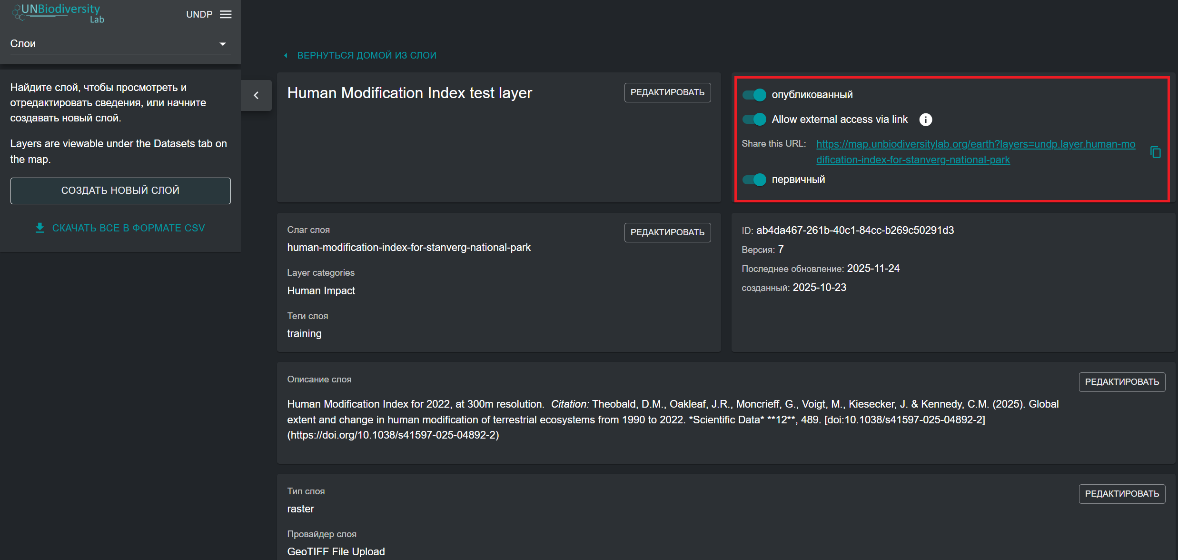Copy the share URL with clipboard icon
The width and height of the screenshot is (1178, 560).
1155,152
